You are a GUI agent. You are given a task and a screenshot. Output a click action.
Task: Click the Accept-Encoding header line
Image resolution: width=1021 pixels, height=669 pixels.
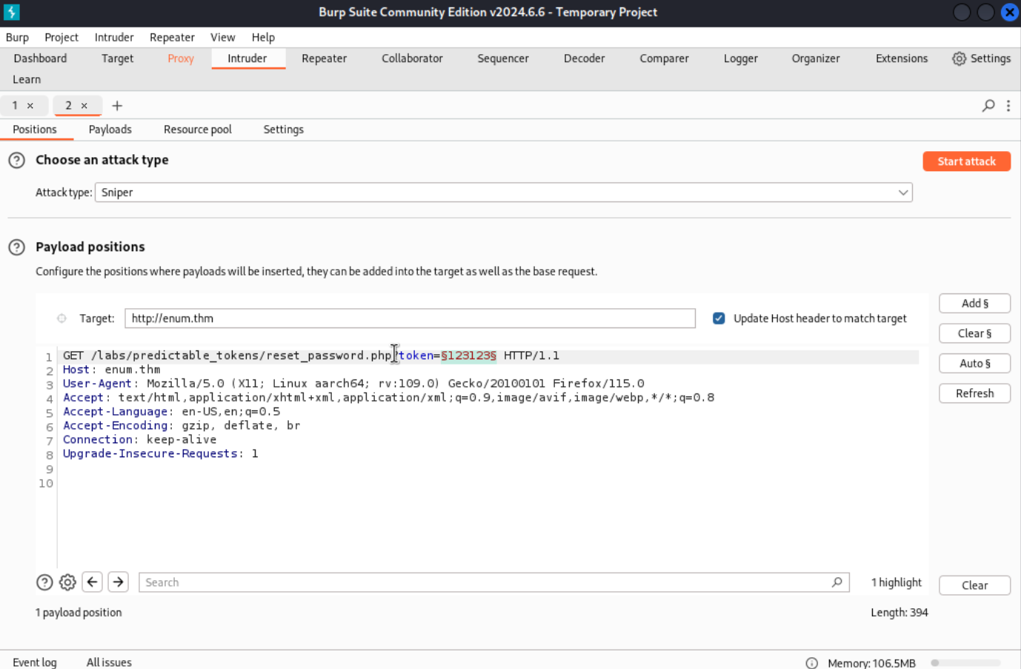pyautogui.click(x=182, y=426)
